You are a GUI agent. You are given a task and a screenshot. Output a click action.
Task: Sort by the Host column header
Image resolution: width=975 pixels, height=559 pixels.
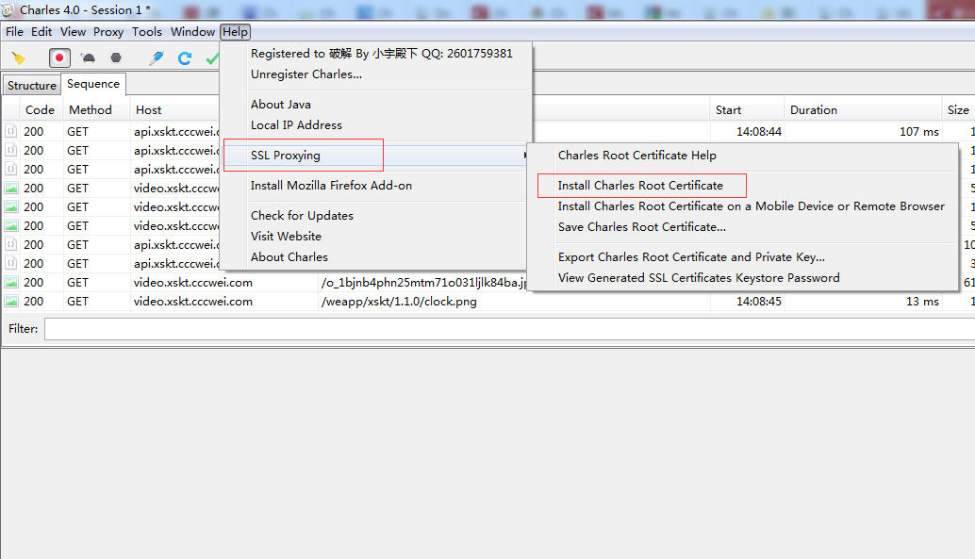(149, 110)
